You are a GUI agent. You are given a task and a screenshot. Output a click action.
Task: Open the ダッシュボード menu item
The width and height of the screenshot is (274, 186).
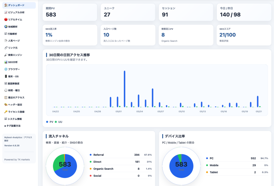(19, 5)
